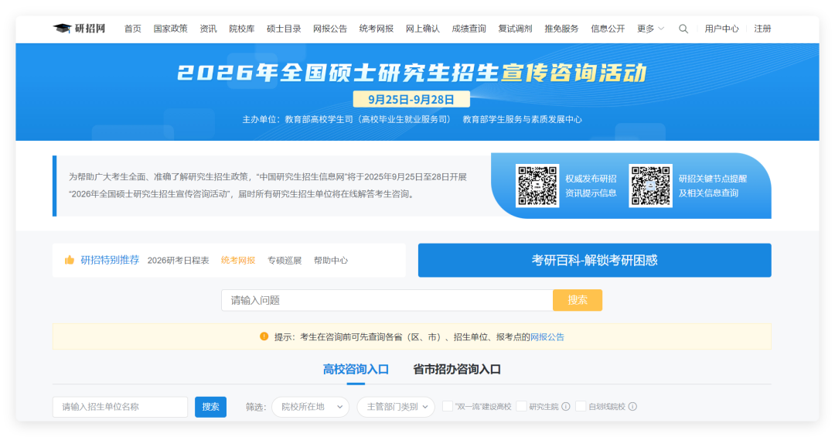Check the 自划线院校 checkbox
The height and width of the screenshot is (437, 835).
tap(581, 406)
